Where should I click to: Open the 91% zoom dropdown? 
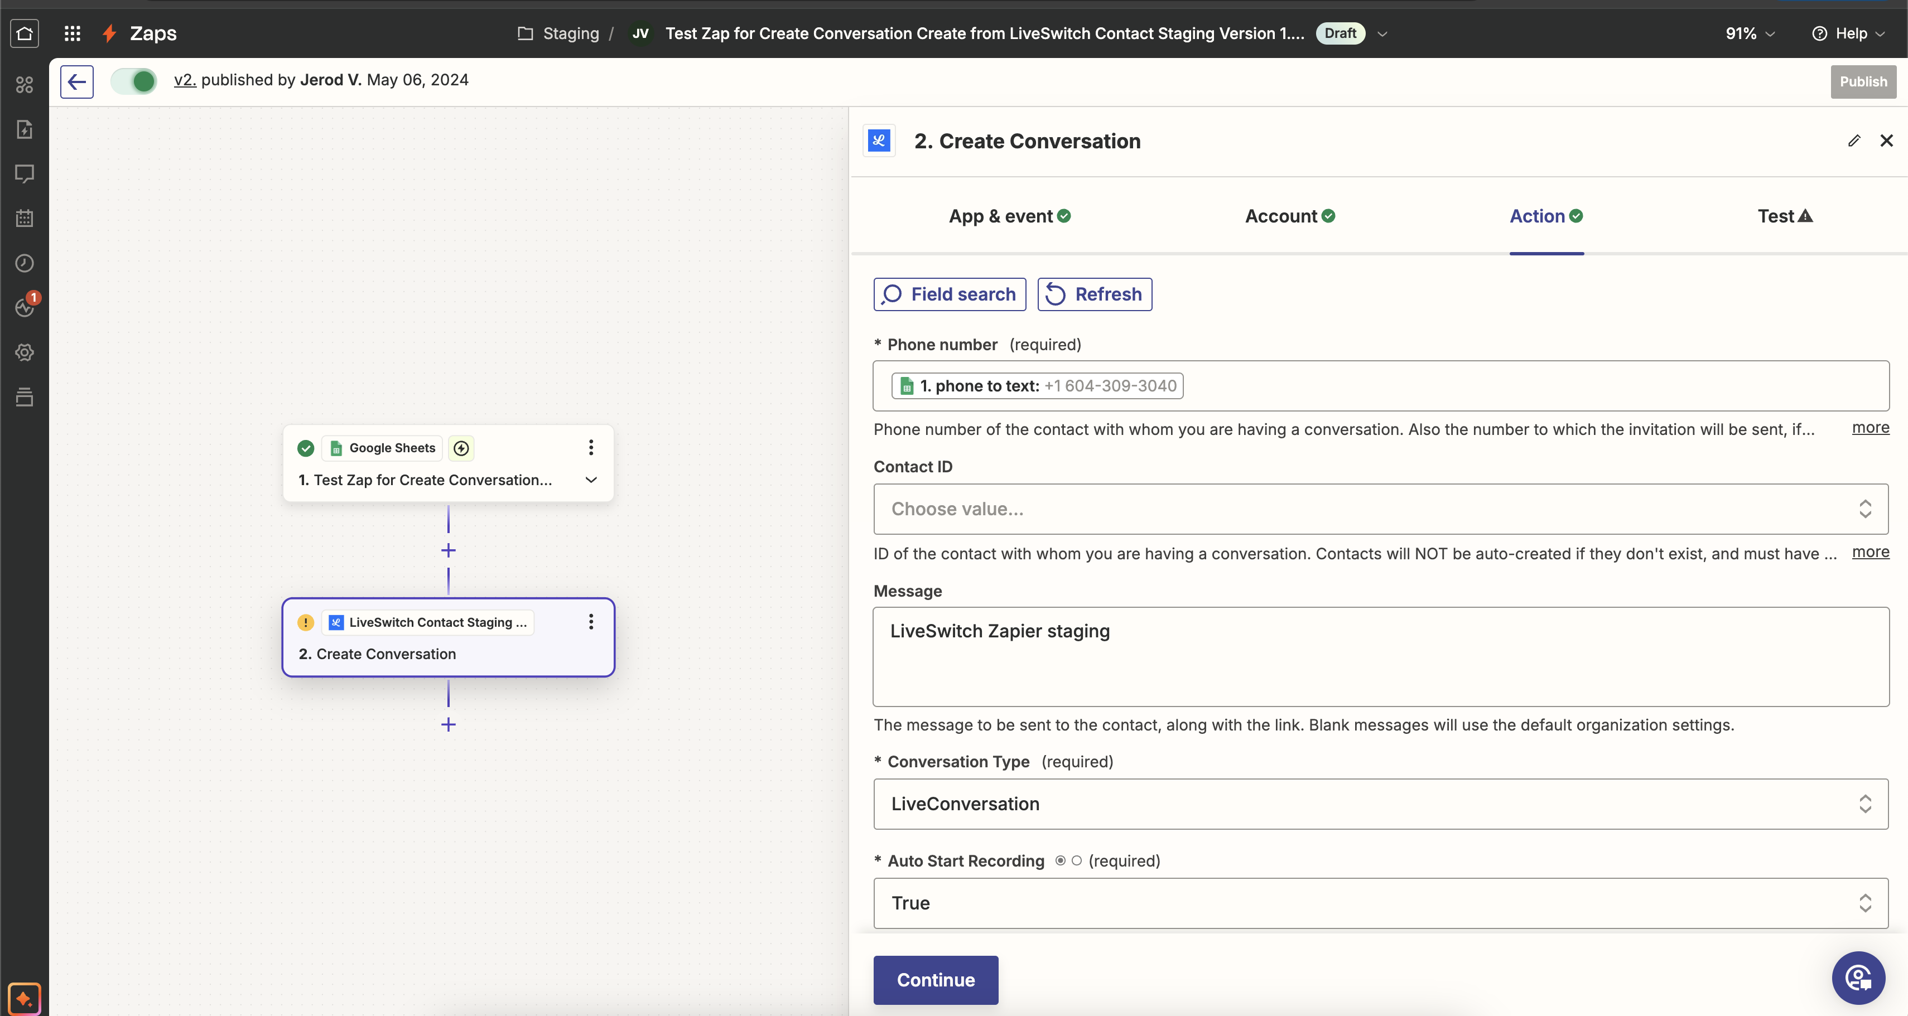point(1750,34)
